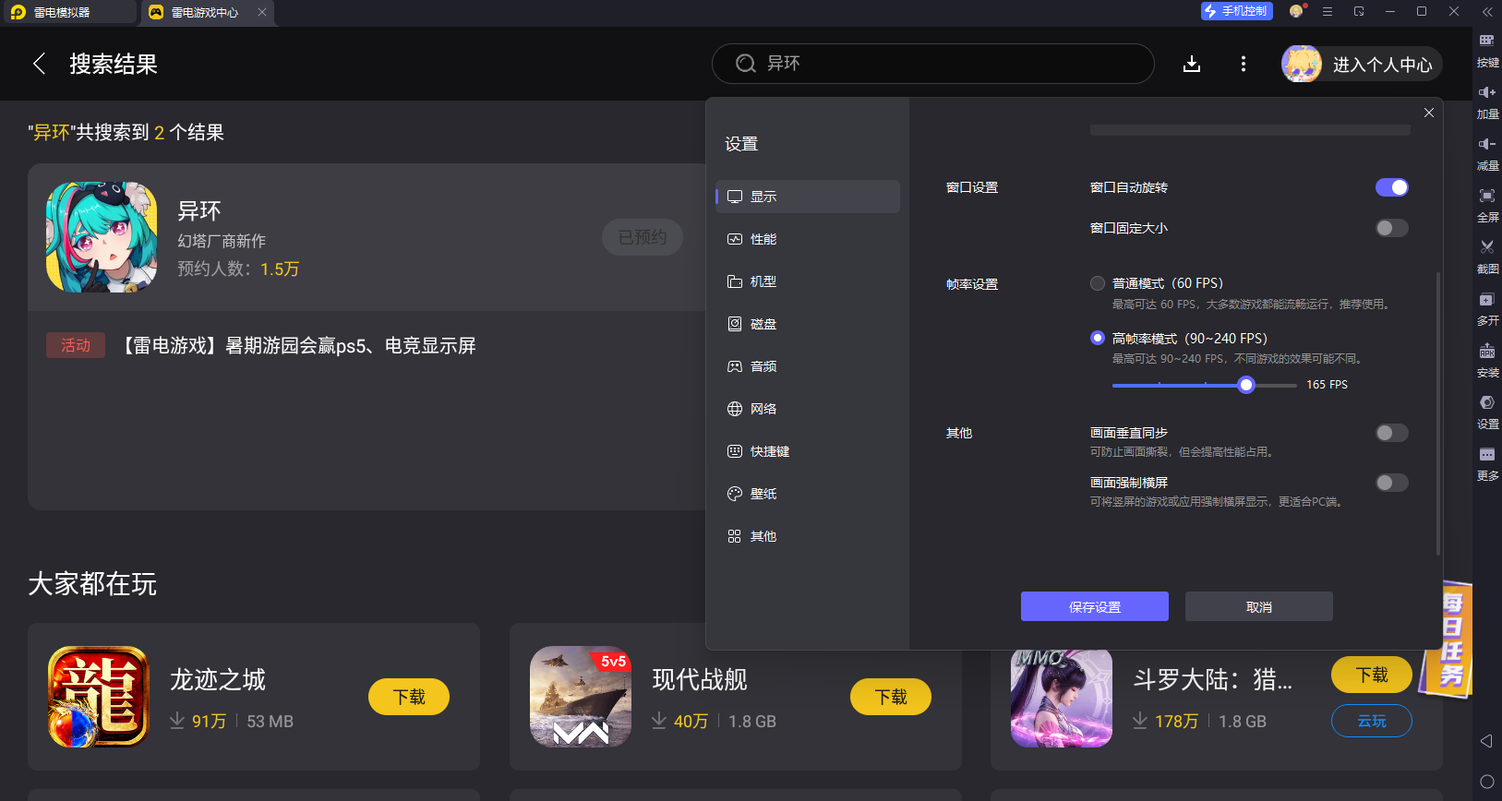The width and height of the screenshot is (1502, 801).
Task: Click 保存设置 button
Action: click(1095, 606)
